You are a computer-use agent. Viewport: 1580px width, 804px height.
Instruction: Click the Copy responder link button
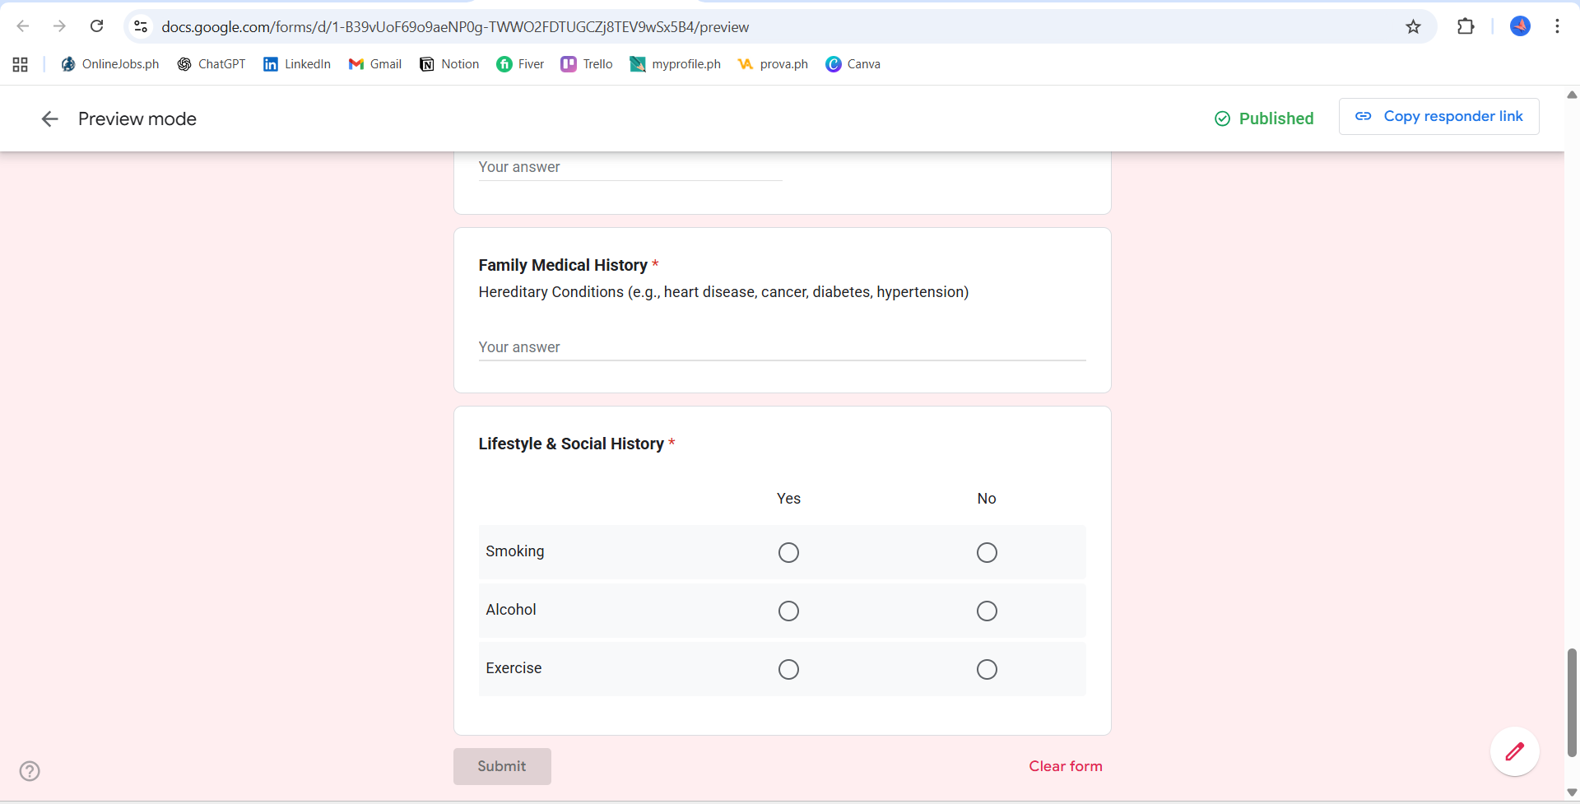click(x=1438, y=117)
